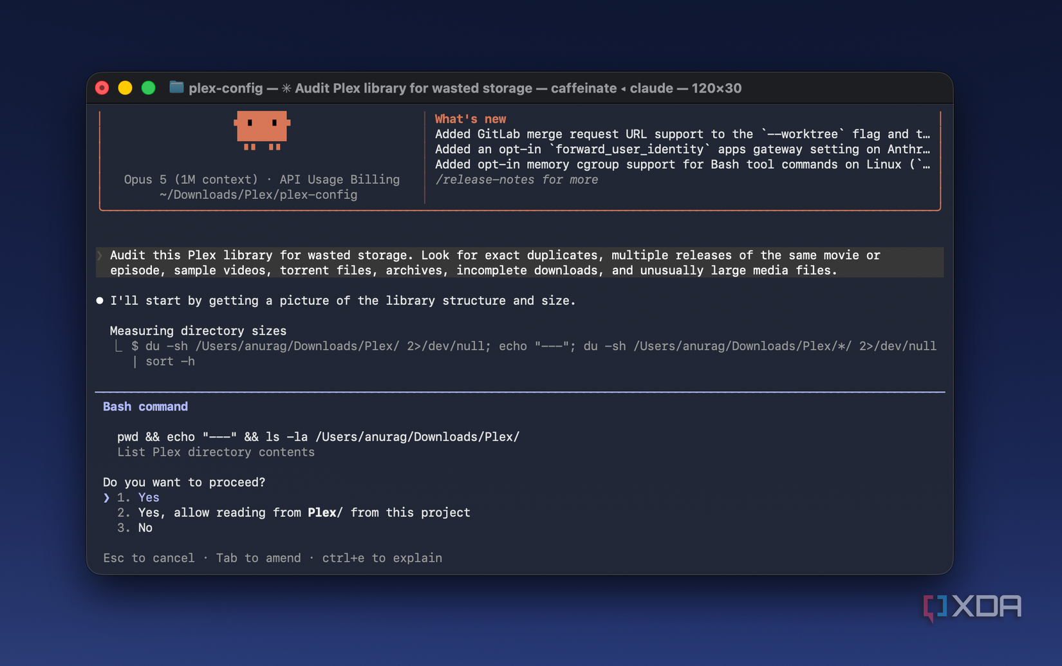This screenshot has height=666, width=1062.
Task: Select option 1. Yes
Action: coord(138,497)
